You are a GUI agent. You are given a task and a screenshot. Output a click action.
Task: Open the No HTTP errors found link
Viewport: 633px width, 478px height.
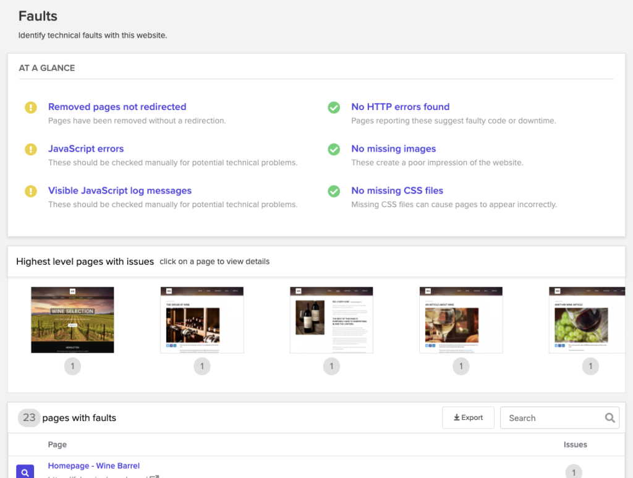pyautogui.click(x=400, y=106)
